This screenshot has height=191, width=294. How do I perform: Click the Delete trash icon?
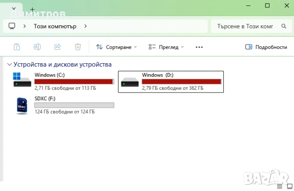click(78, 47)
